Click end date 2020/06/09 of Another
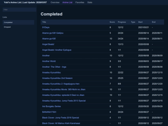 click(157, 56)
